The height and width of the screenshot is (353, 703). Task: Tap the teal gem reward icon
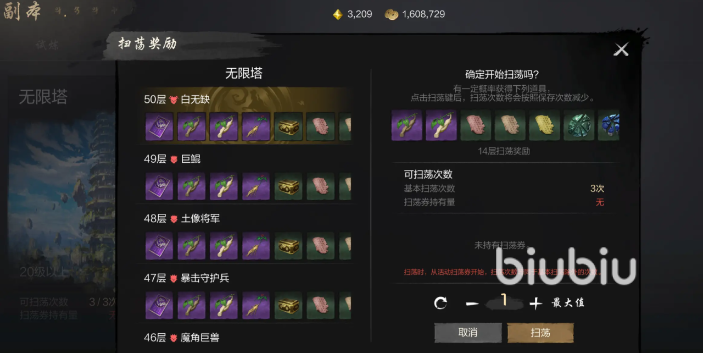[579, 125]
